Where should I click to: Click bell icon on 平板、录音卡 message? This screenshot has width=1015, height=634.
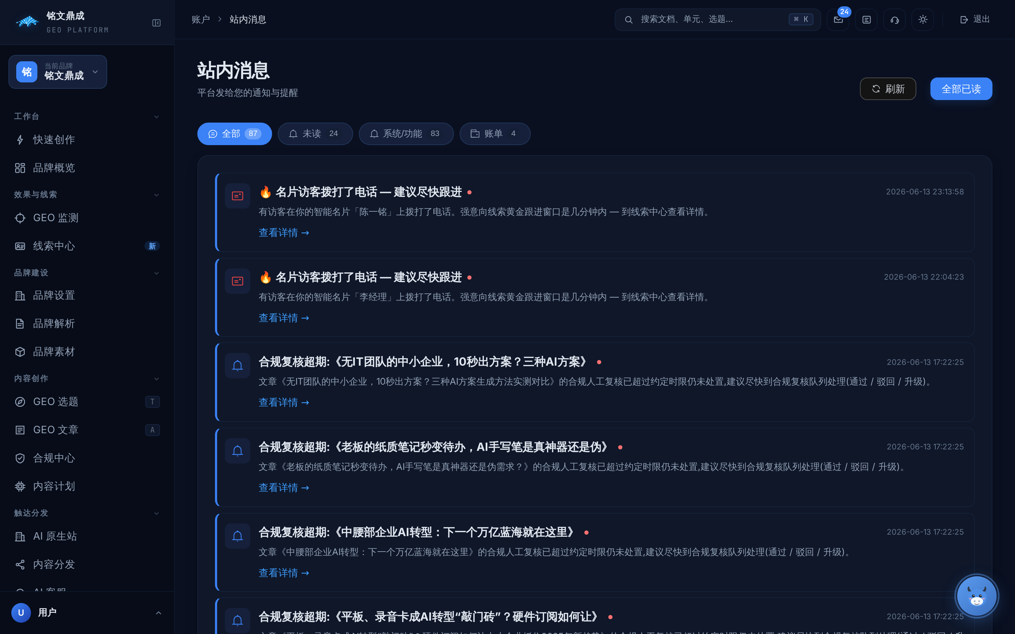click(238, 621)
